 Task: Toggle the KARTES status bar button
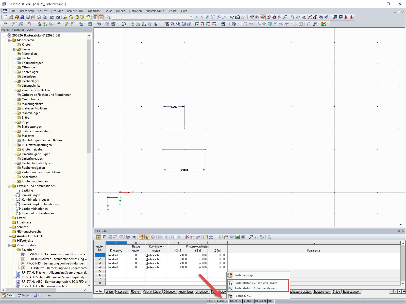235,301
